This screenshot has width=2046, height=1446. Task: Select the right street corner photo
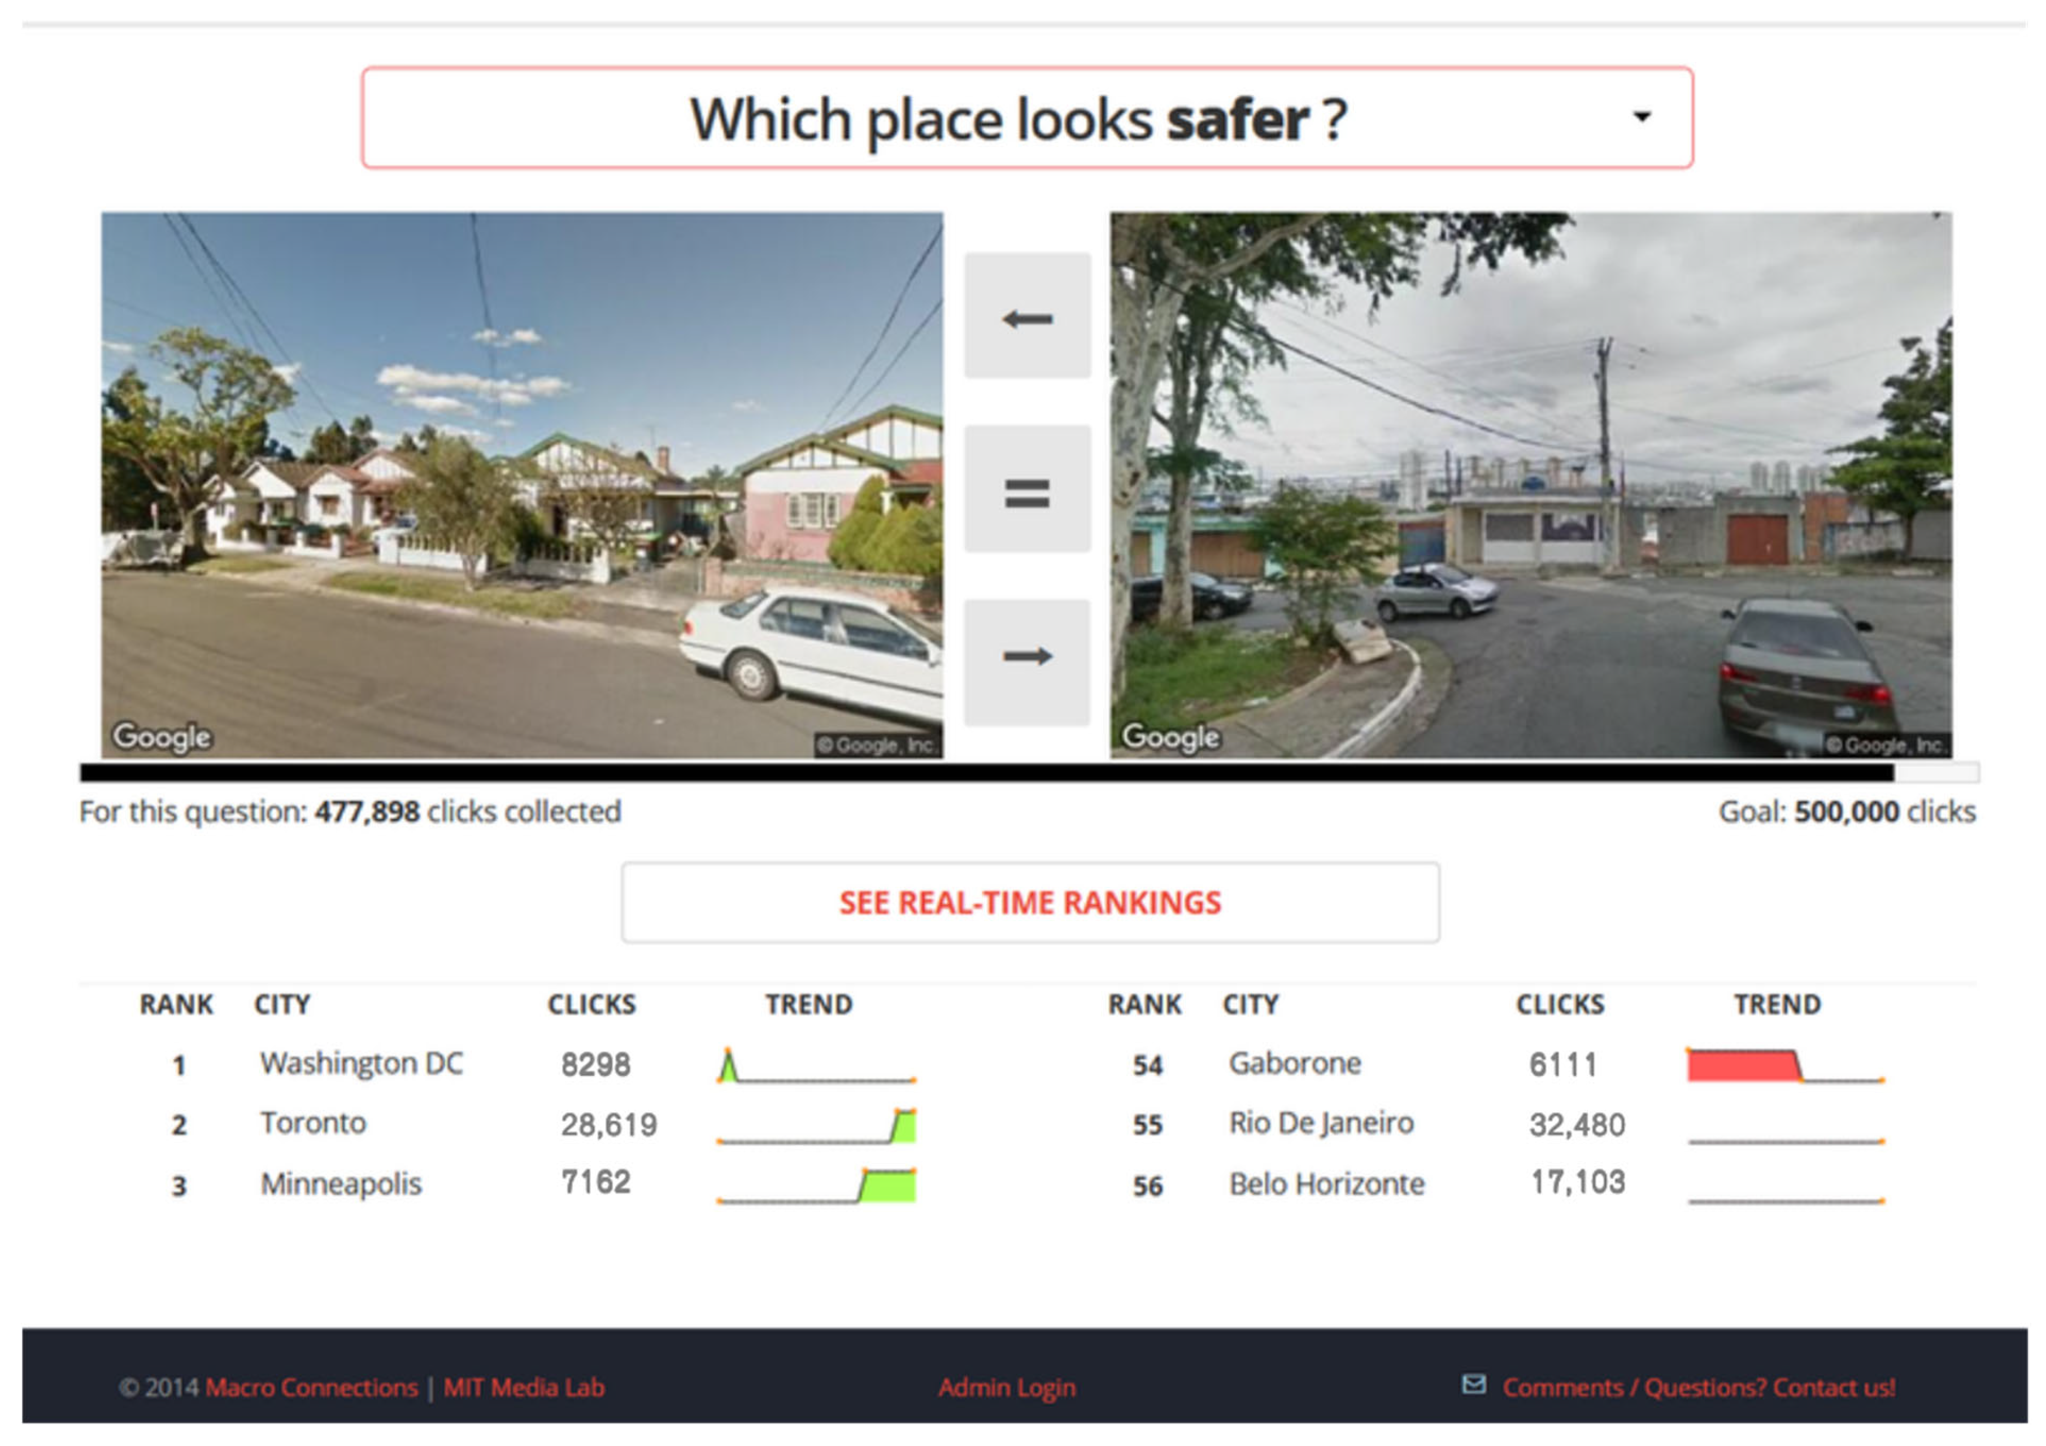(1530, 486)
